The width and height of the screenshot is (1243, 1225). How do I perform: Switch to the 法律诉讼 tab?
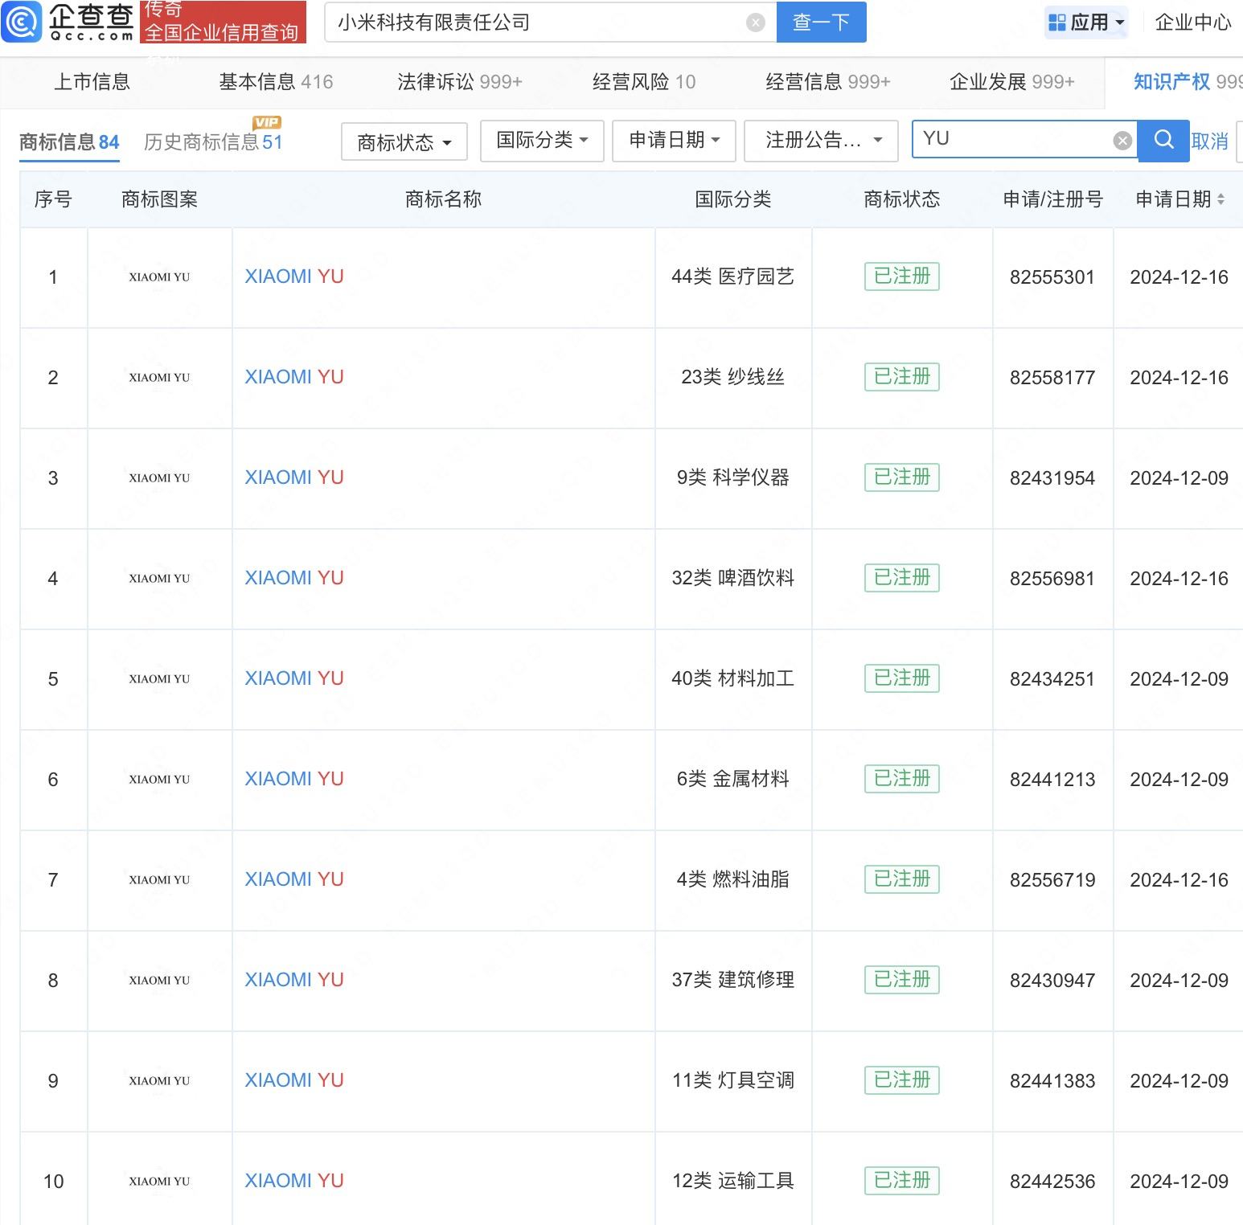(459, 82)
